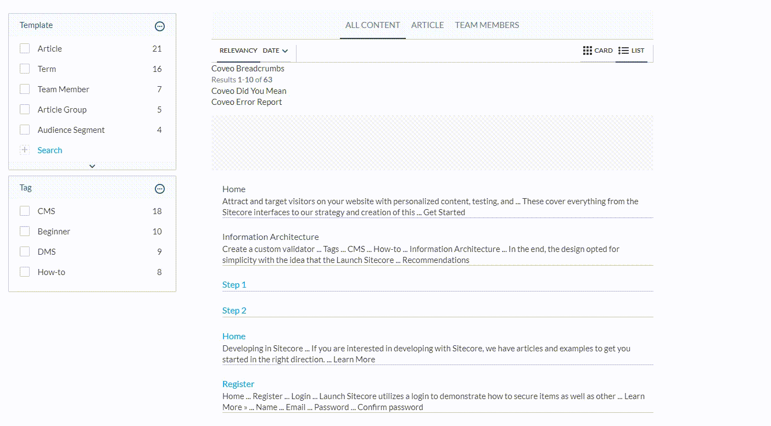Click the Audience Segment label

[71, 130]
